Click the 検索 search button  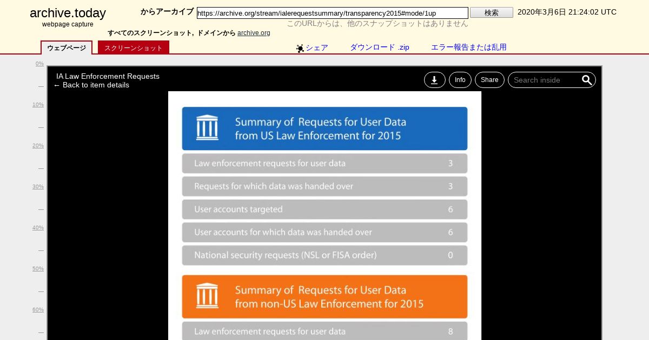[492, 12]
